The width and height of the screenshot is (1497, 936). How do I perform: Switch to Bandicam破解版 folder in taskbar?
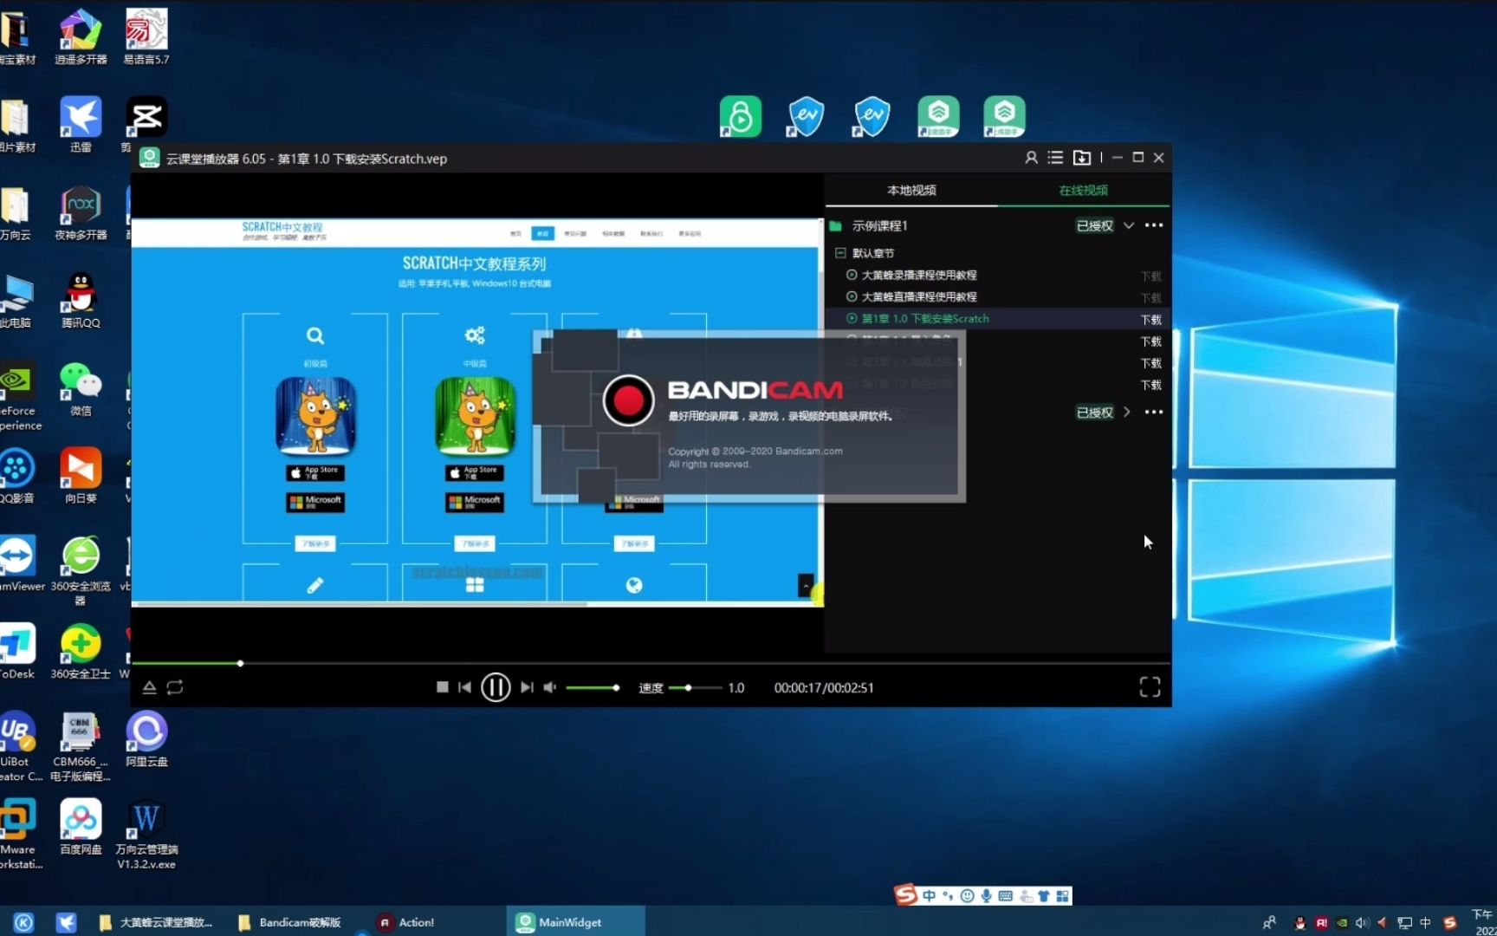click(290, 922)
